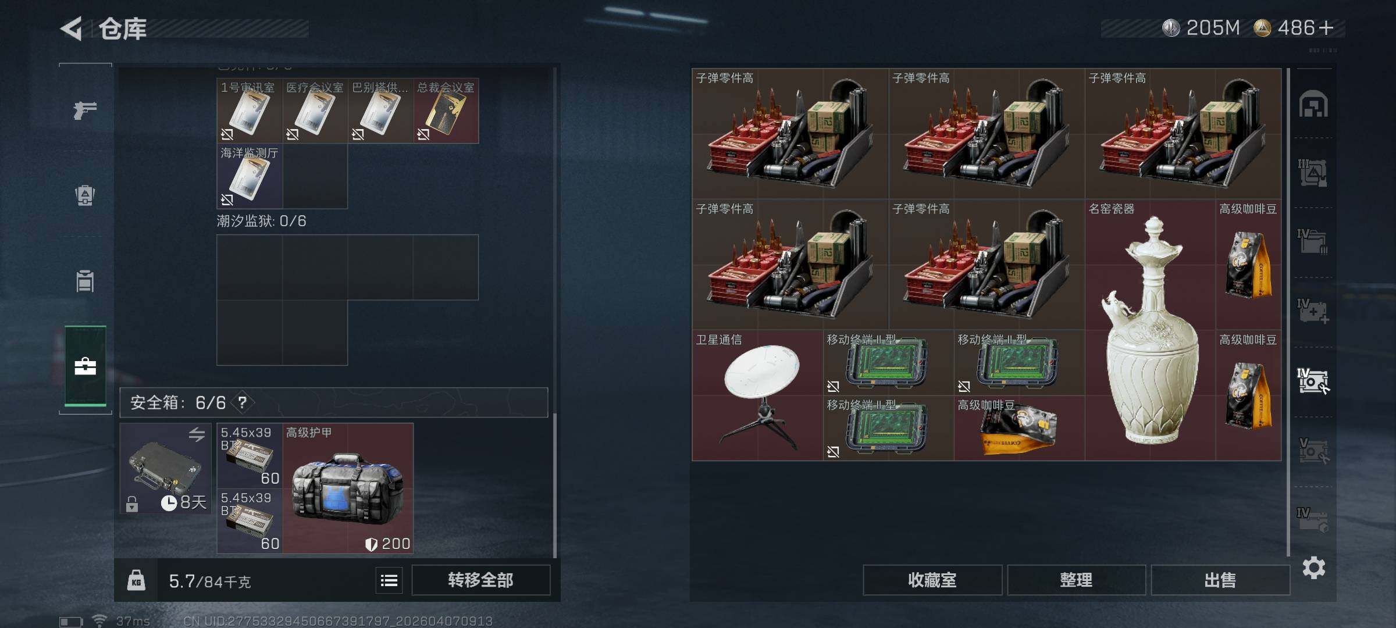The height and width of the screenshot is (628, 1396).
Task: Select the 卫星通信 satellite dish item
Action: (757, 395)
